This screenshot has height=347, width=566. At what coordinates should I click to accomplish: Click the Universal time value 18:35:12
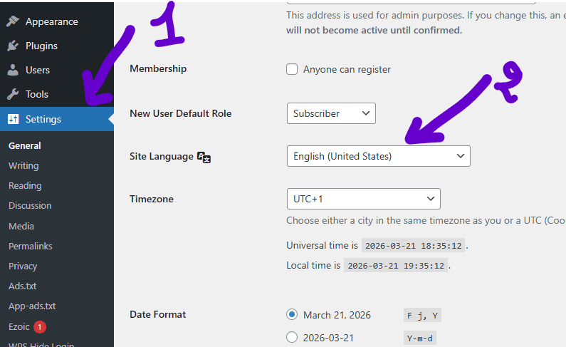(x=414, y=246)
